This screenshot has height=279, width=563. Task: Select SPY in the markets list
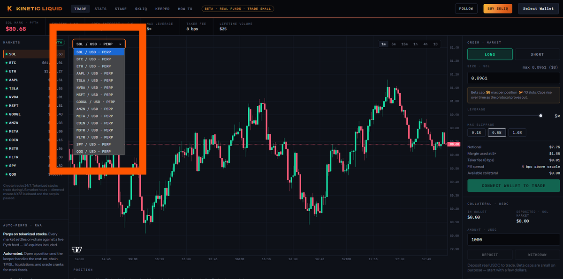click(34, 166)
